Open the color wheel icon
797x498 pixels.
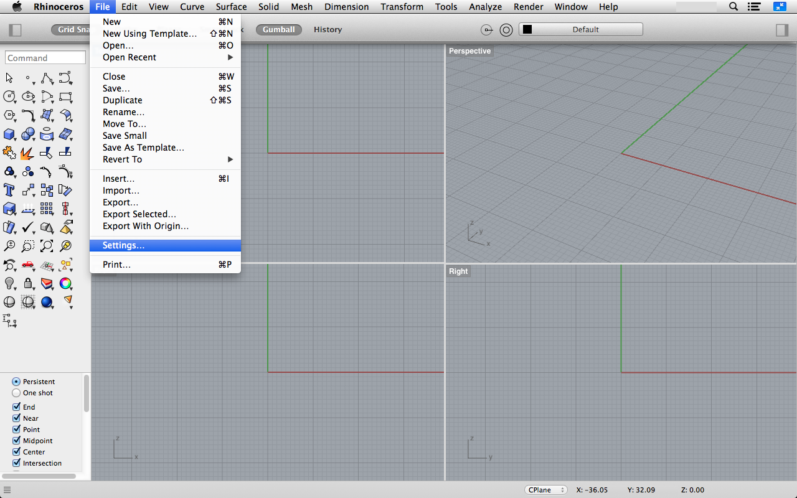point(65,283)
